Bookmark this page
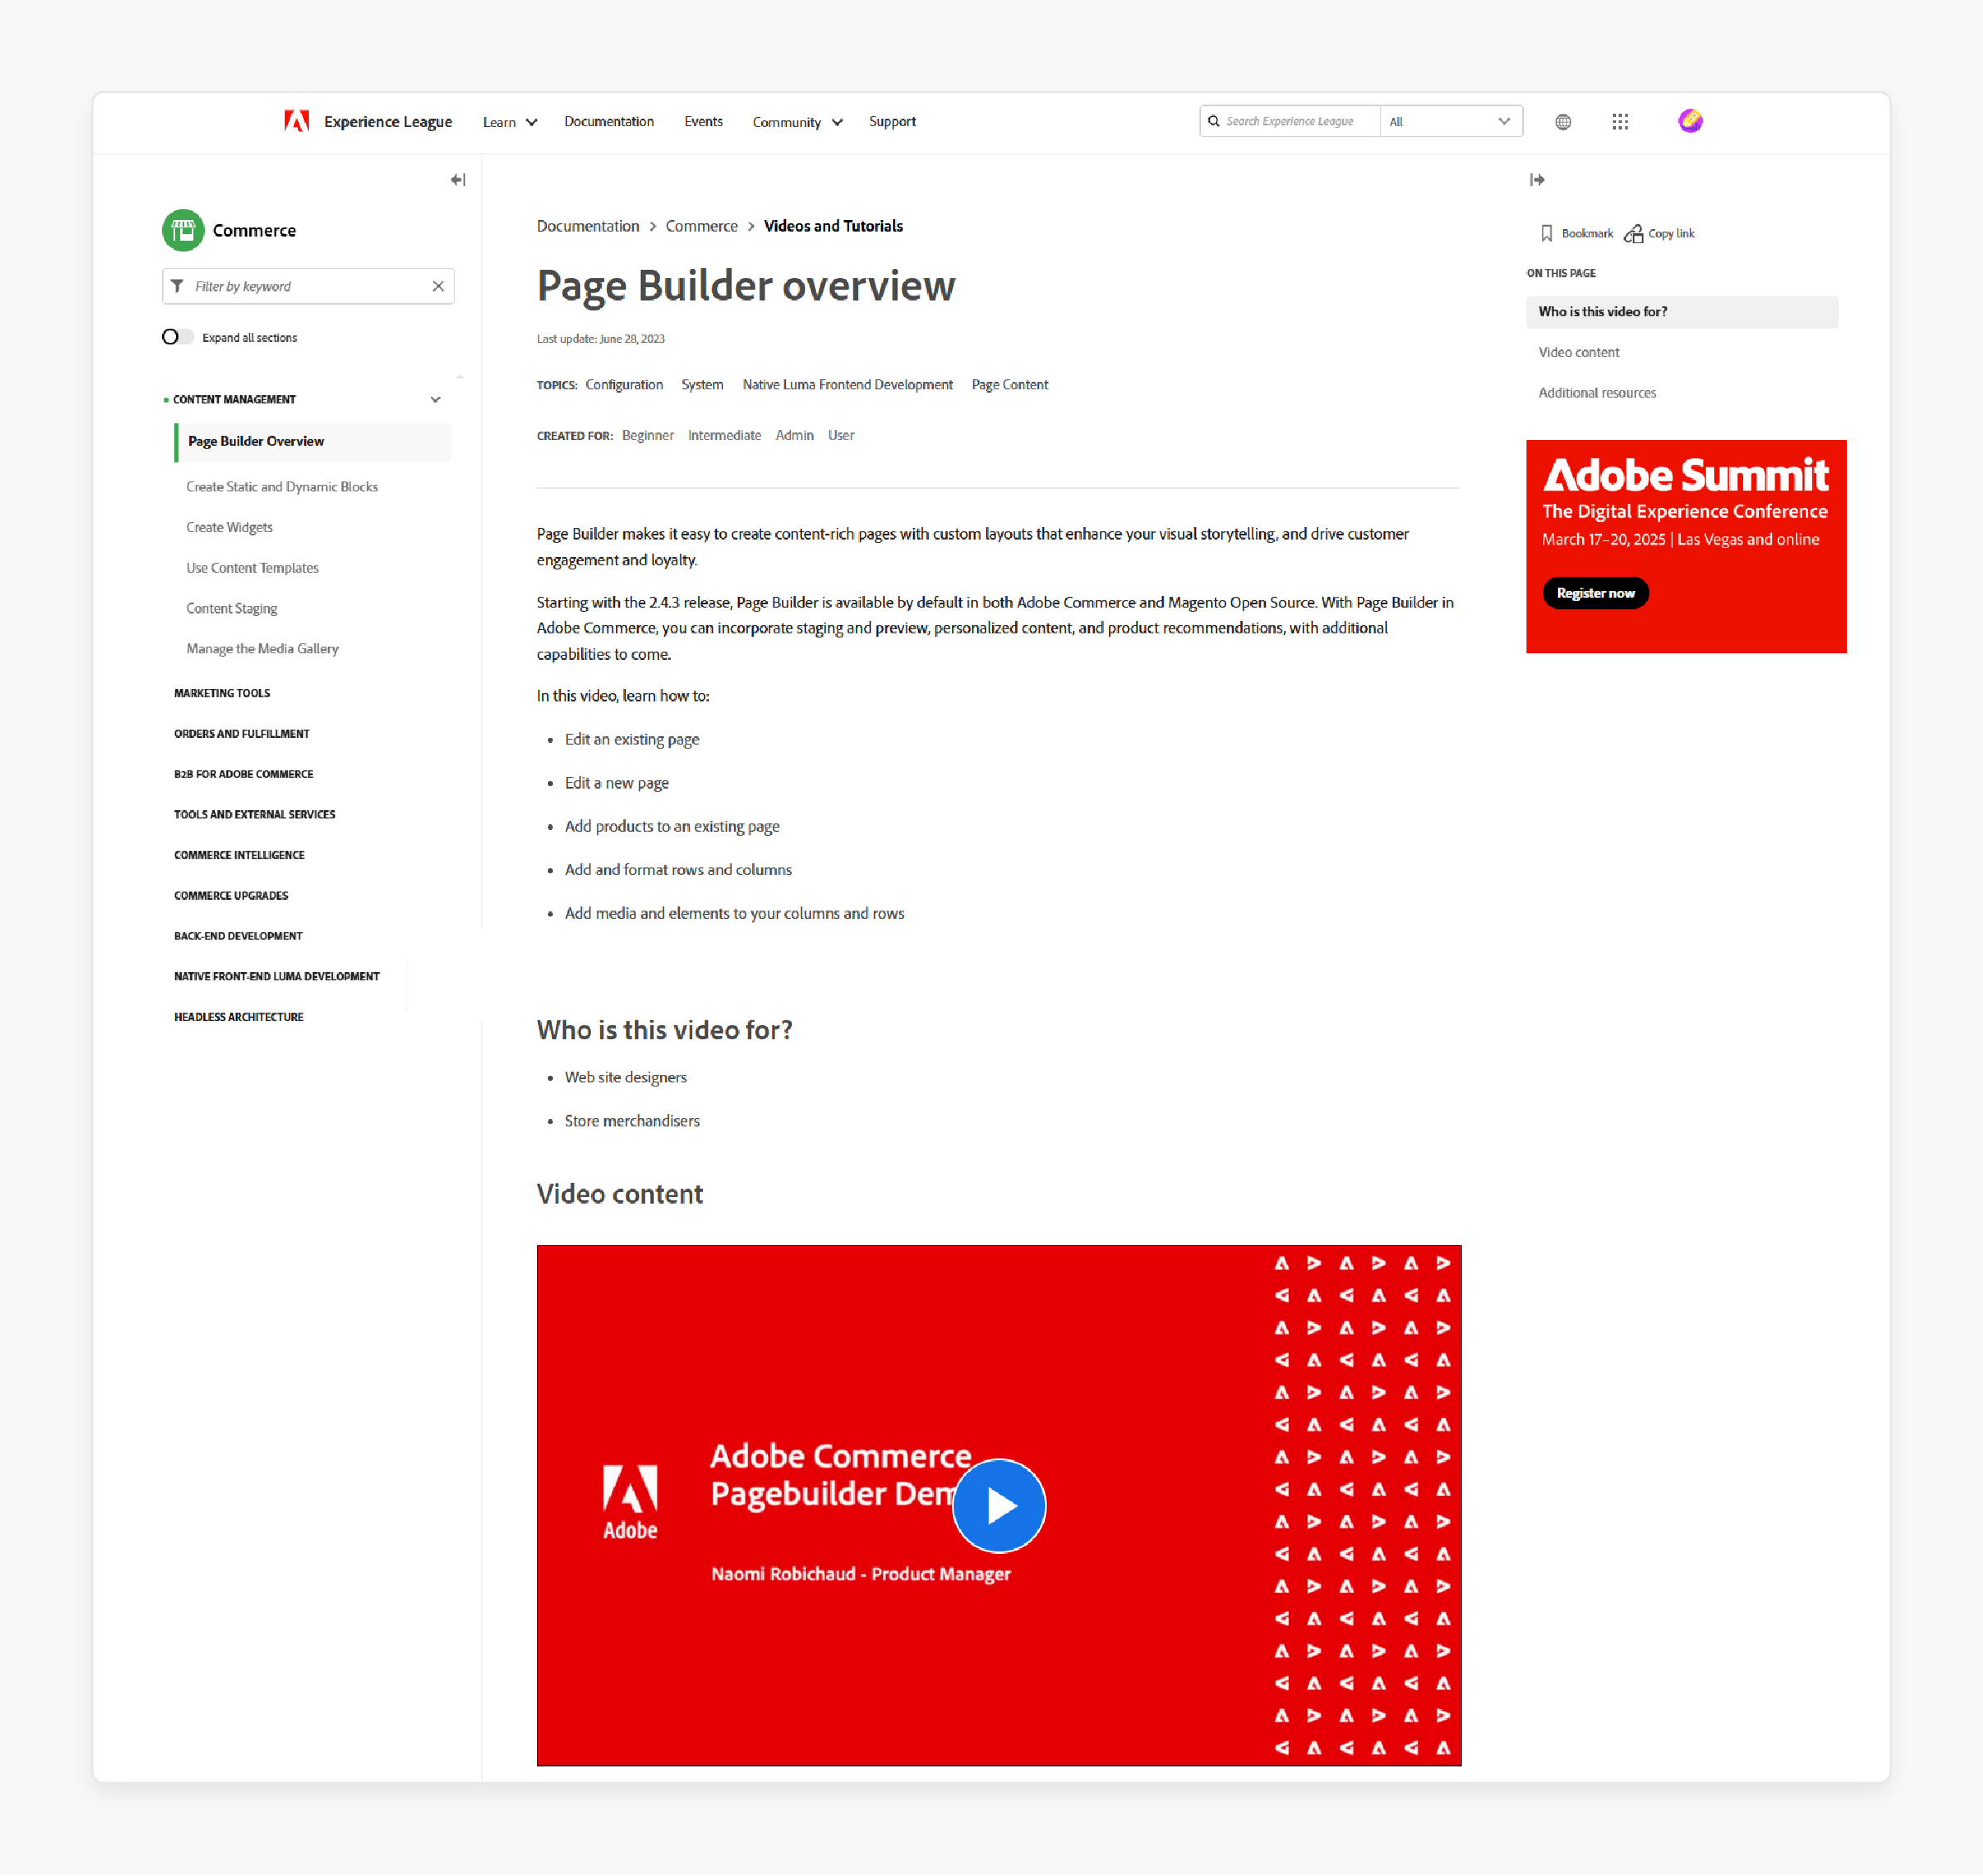 coord(1577,233)
